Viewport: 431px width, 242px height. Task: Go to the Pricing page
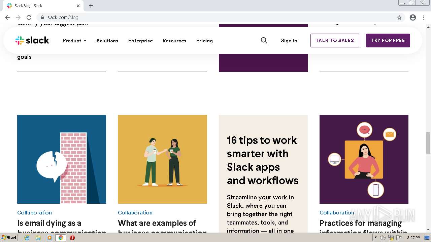click(x=204, y=41)
